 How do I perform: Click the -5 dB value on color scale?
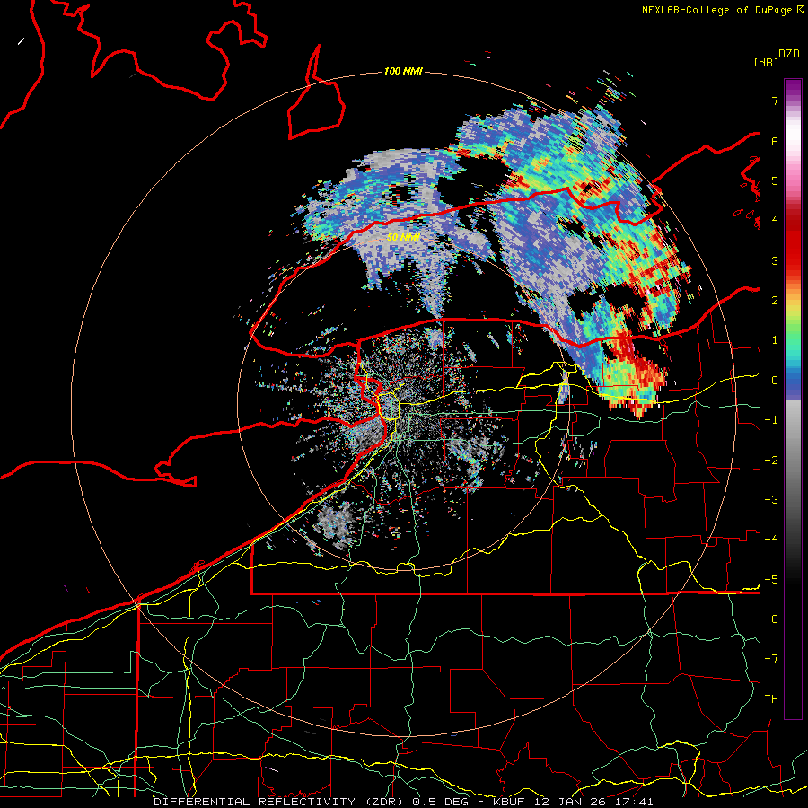click(771, 580)
